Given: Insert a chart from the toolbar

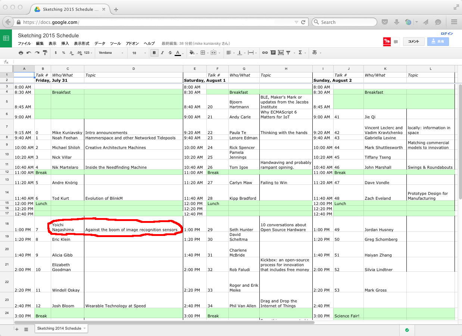Looking at the screenshot, I should point(281,53).
